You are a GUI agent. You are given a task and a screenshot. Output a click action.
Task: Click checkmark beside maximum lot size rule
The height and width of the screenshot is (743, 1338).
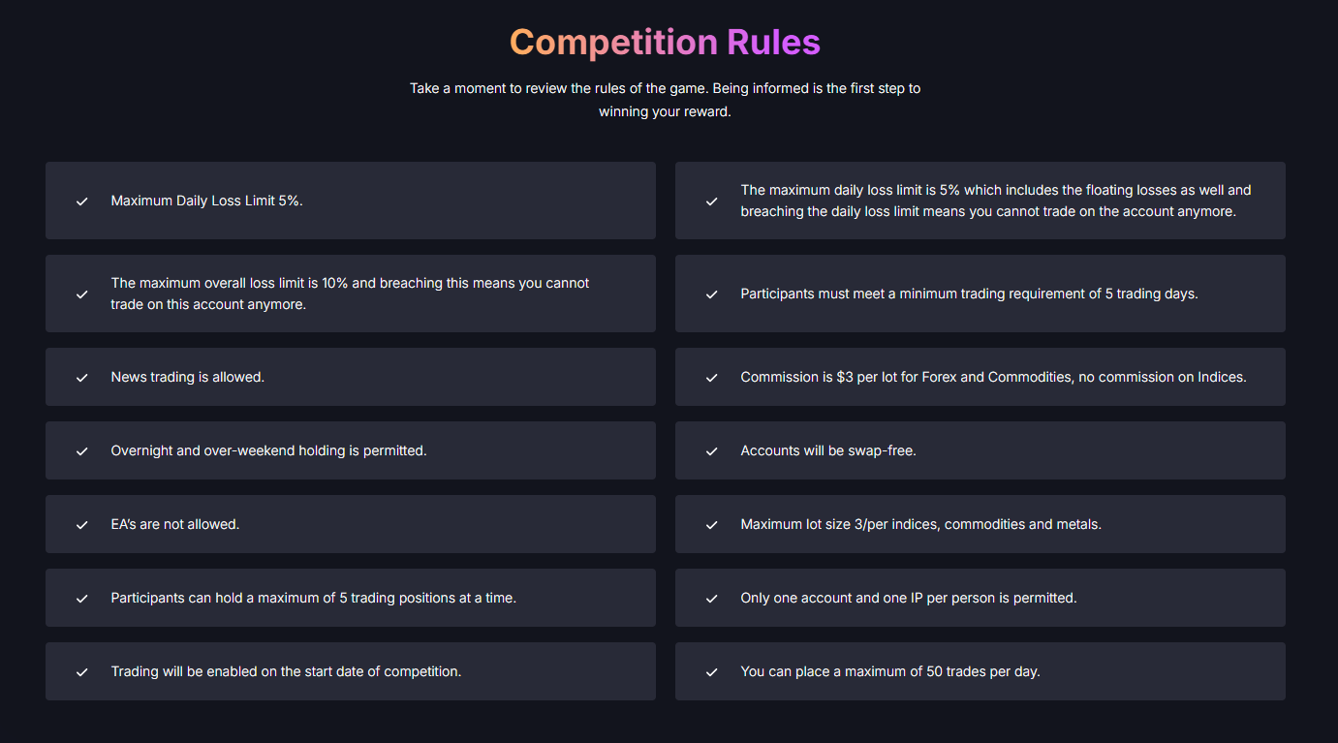pyautogui.click(x=712, y=525)
